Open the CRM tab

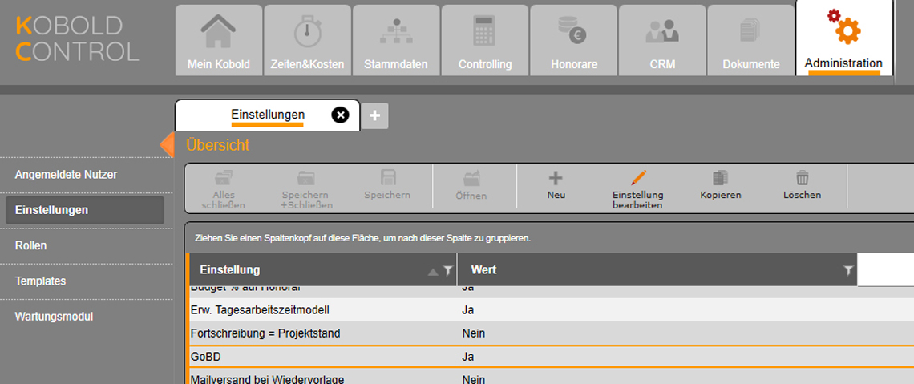click(662, 41)
